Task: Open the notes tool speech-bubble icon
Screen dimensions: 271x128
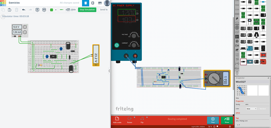Action: click(x=37, y=10)
